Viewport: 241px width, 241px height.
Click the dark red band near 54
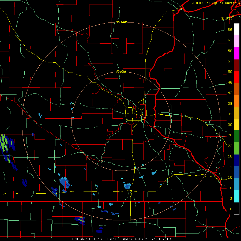click(x=236, y=65)
